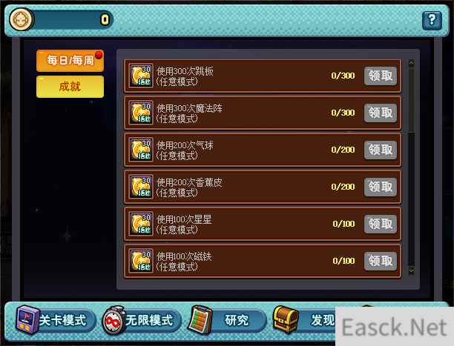Screen dimensions: 454x346
Task: Switch to the 每日/每周 tab
Action: (70, 61)
